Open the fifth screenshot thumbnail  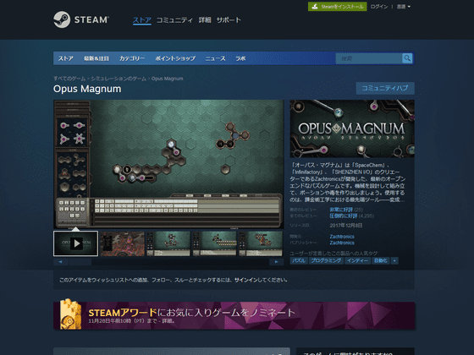point(262,243)
